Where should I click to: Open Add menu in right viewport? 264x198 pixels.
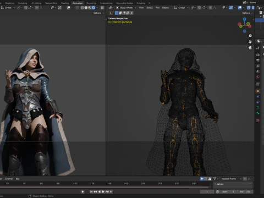157,8
